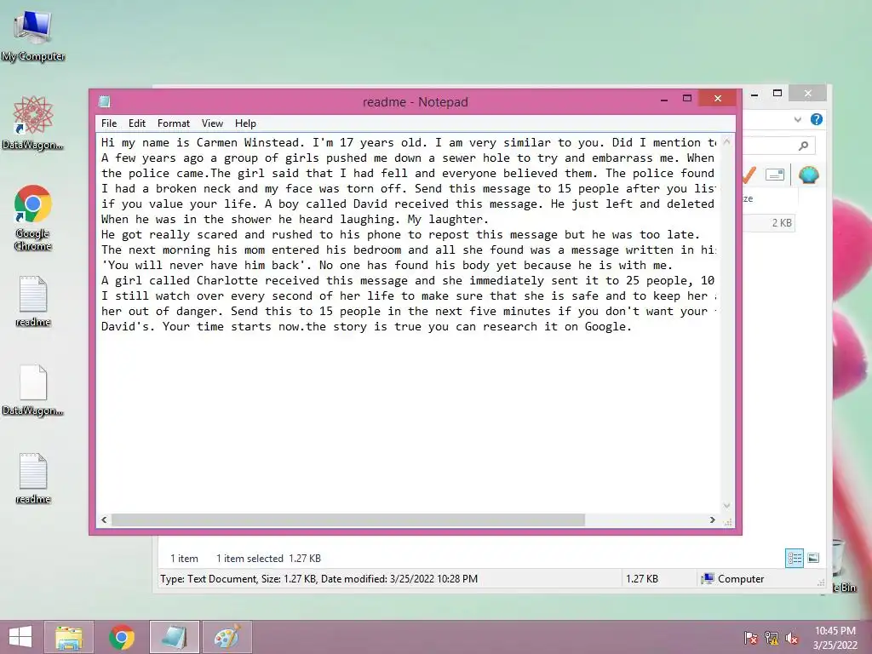This screenshot has height=654, width=872.
Task: Click the '1 item selected 1.27 KB' status text
Action: click(268, 559)
